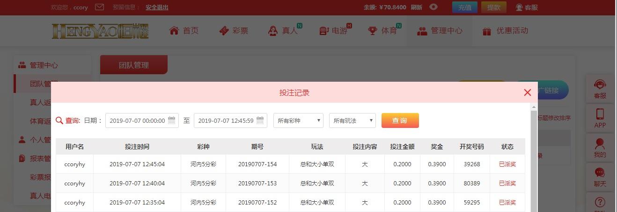
Task: Go to 彩票 in the top navigation
Action: tap(234, 31)
